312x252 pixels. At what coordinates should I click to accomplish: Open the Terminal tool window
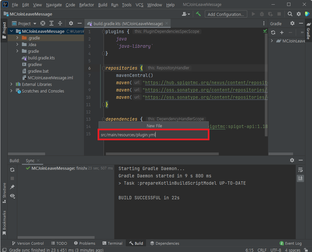[113, 243]
